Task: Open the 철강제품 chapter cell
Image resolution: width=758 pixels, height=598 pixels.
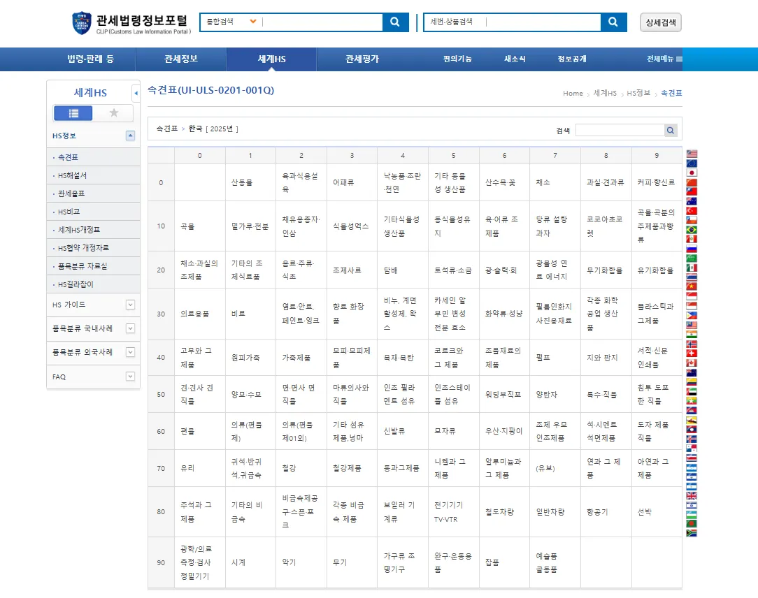Action: pyautogui.click(x=352, y=468)
